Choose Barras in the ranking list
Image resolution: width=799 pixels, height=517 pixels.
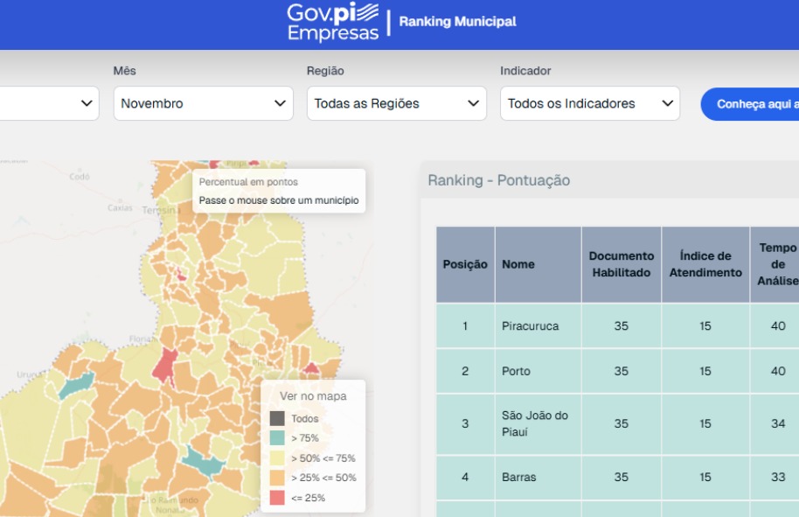pos(519,478)
